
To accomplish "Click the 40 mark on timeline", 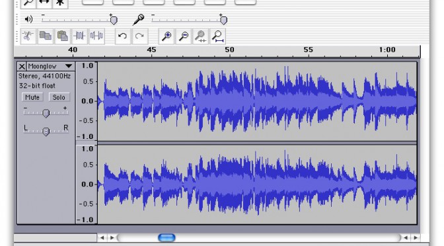I will [x=73, y=50].
